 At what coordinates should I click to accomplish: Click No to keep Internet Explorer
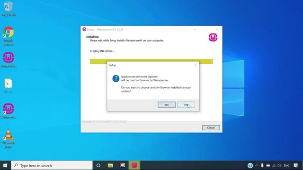click(x=186, y=105)
